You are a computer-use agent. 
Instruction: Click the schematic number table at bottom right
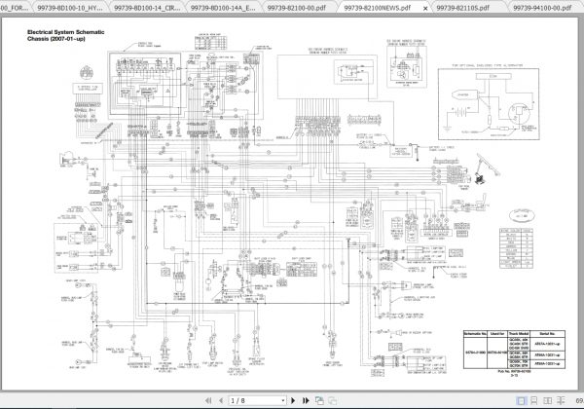click(x=514, y=350)
